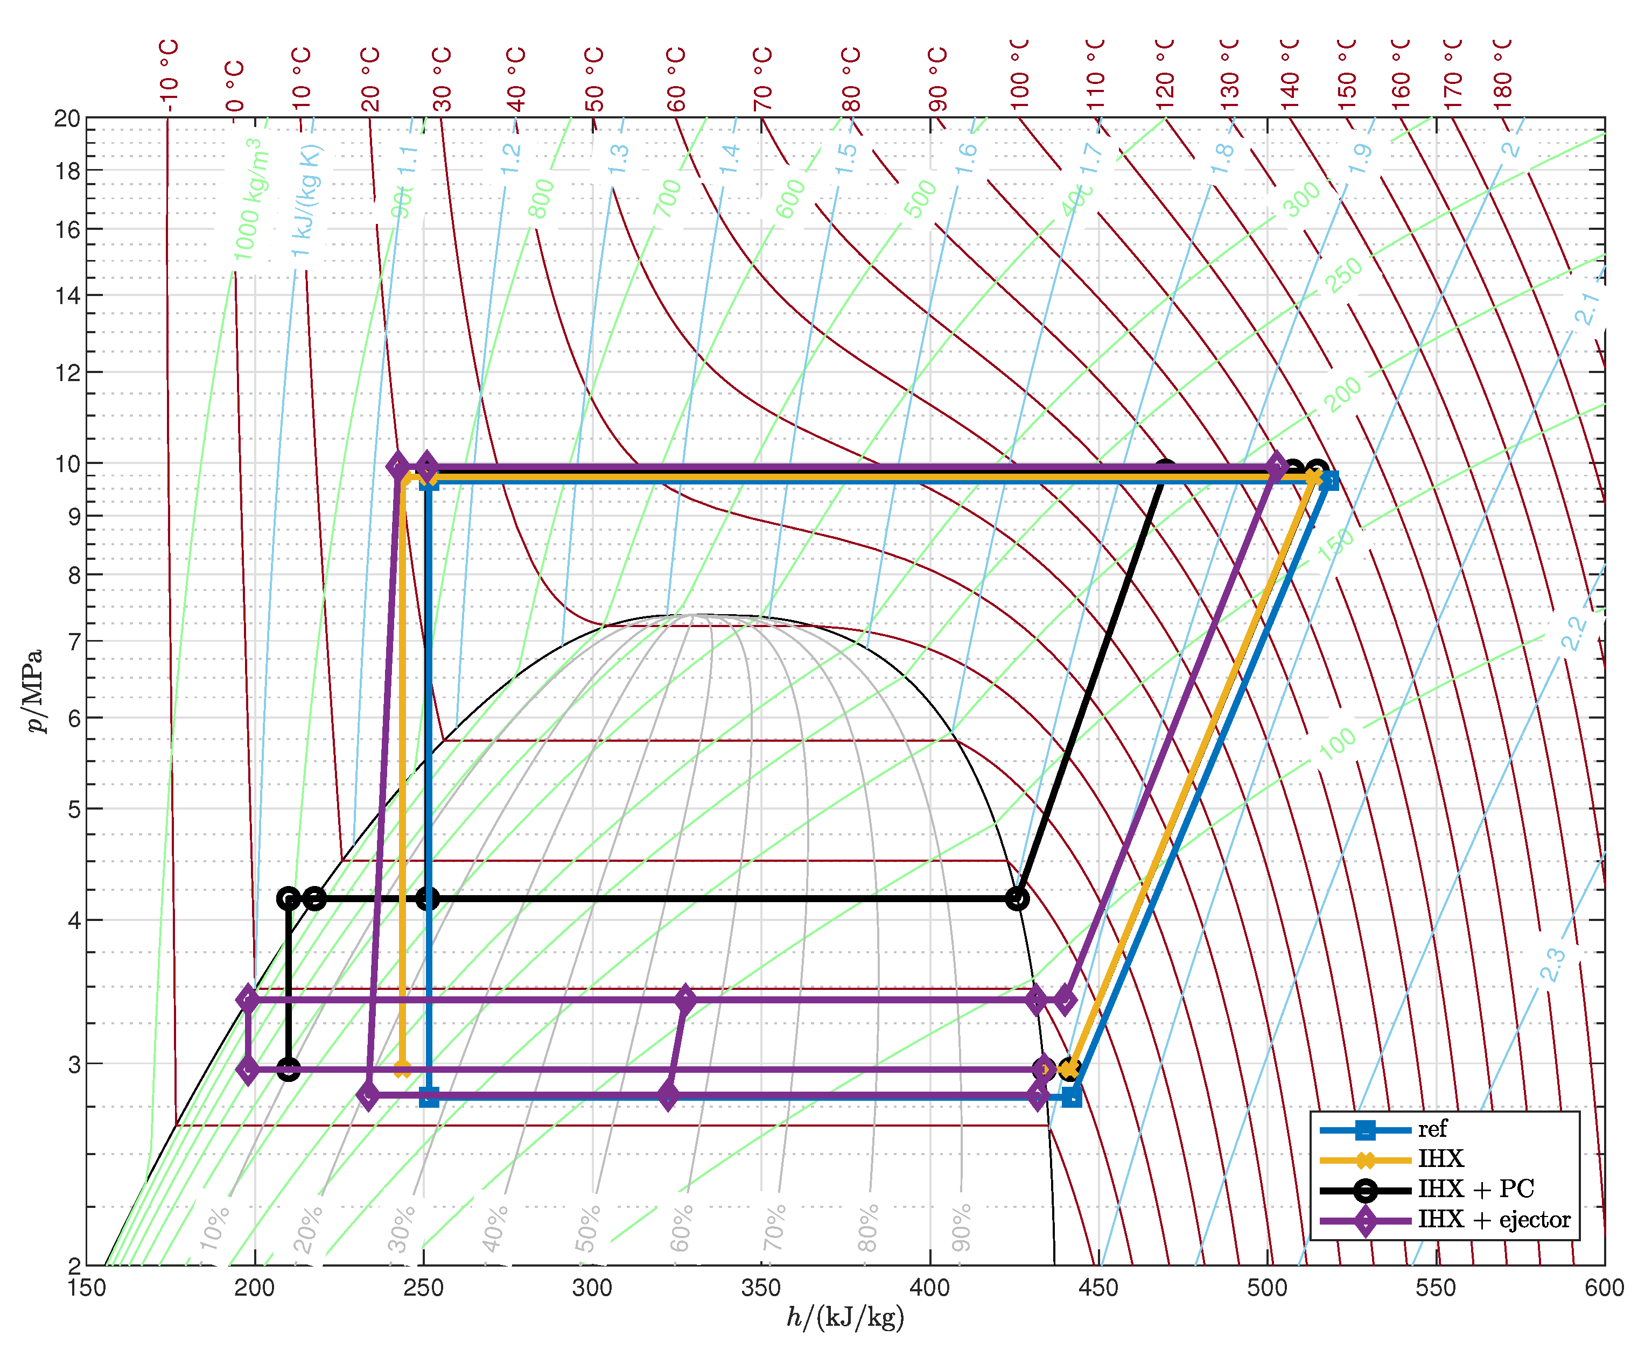Click purple diamond mid-dome near 60% quality
The width and height of the screenshot is (1645, 1357).
coord(685,999)
